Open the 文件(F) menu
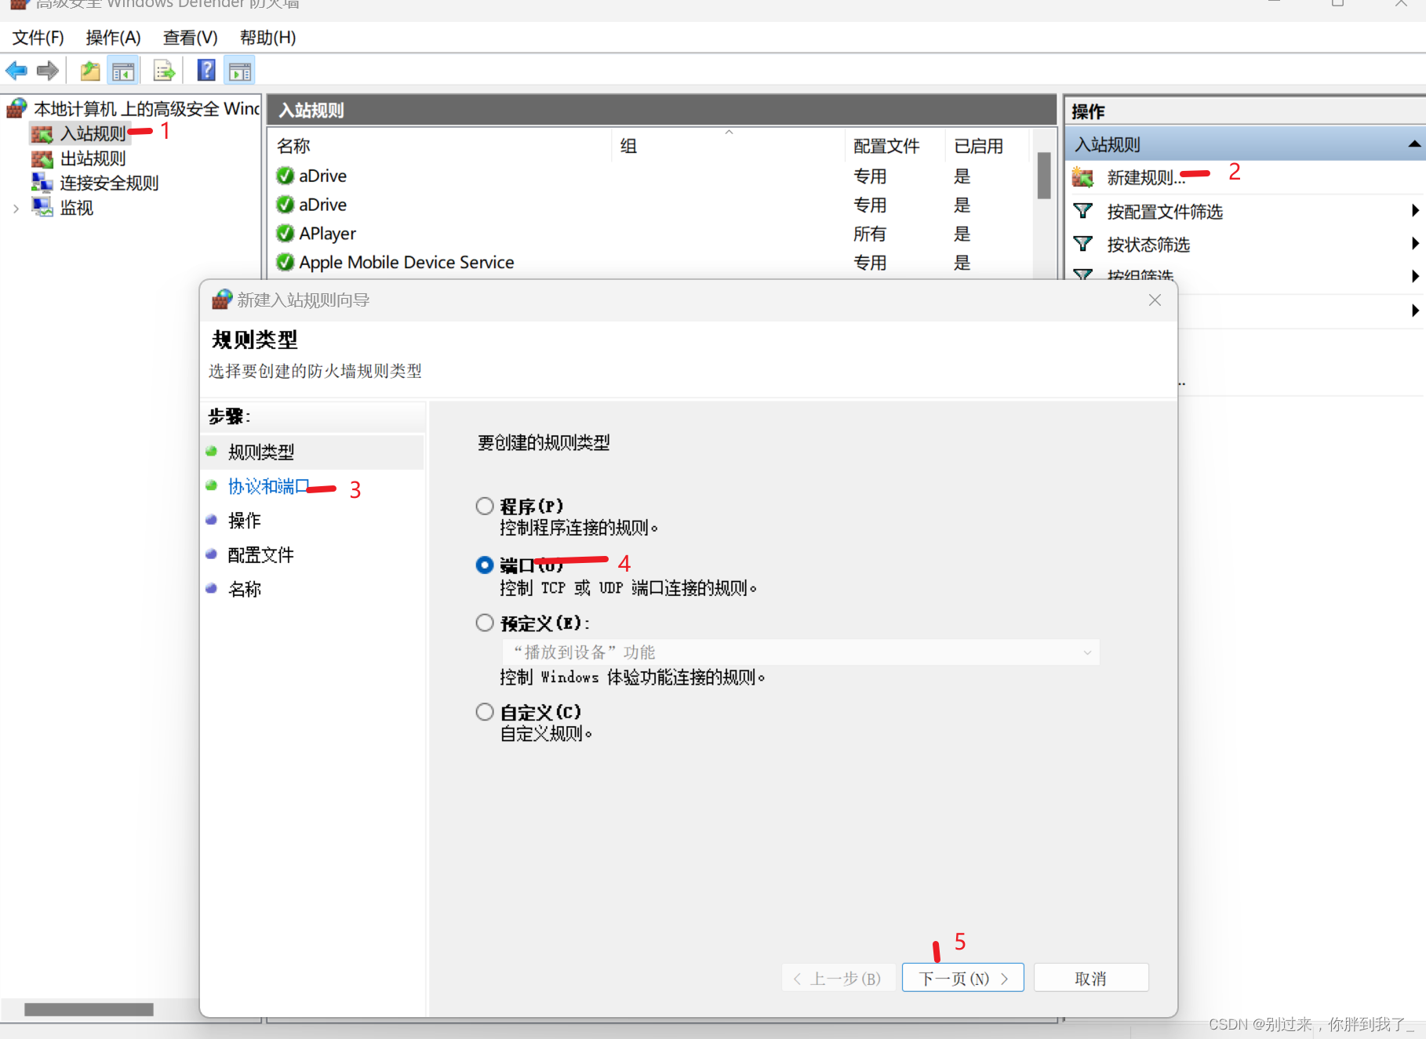This screenshot has height=1039, width=1426. pyautogui.click(x=38, y=38)
